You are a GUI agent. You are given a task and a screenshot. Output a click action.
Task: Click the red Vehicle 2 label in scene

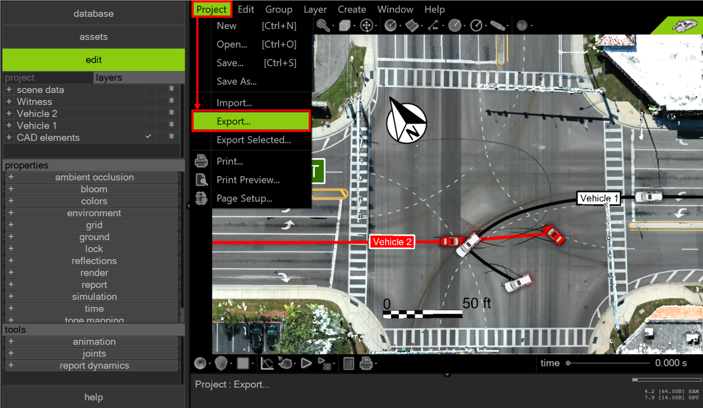[392, 242]
